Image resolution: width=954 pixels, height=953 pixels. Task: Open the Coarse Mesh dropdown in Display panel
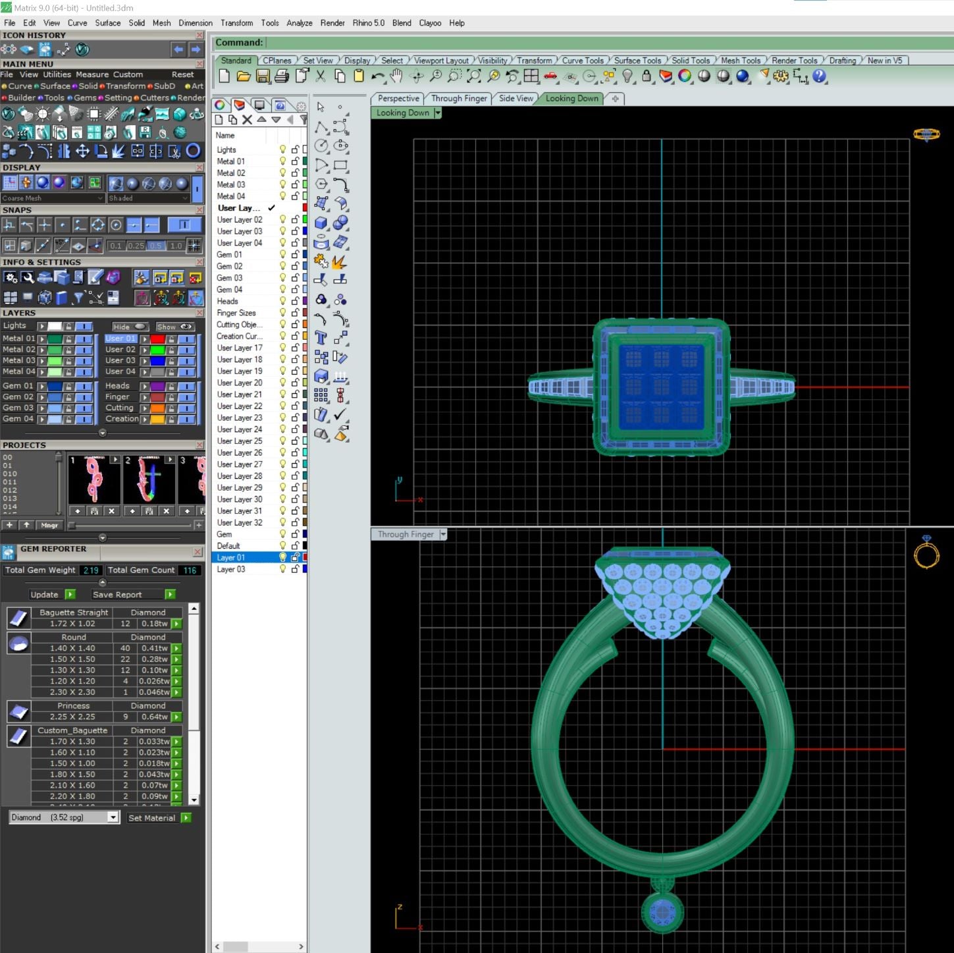[100, 198]
